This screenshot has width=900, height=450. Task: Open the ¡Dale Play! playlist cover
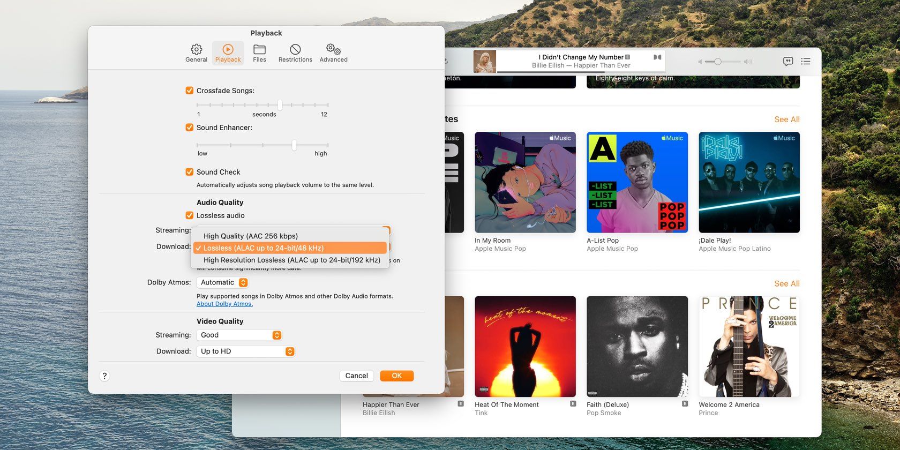(749, 182)
